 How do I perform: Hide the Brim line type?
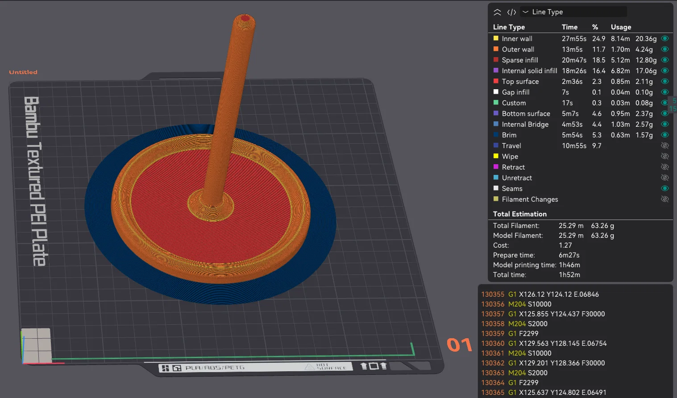(665, 135)
